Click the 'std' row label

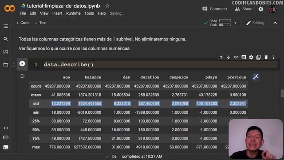click(36, 104)
